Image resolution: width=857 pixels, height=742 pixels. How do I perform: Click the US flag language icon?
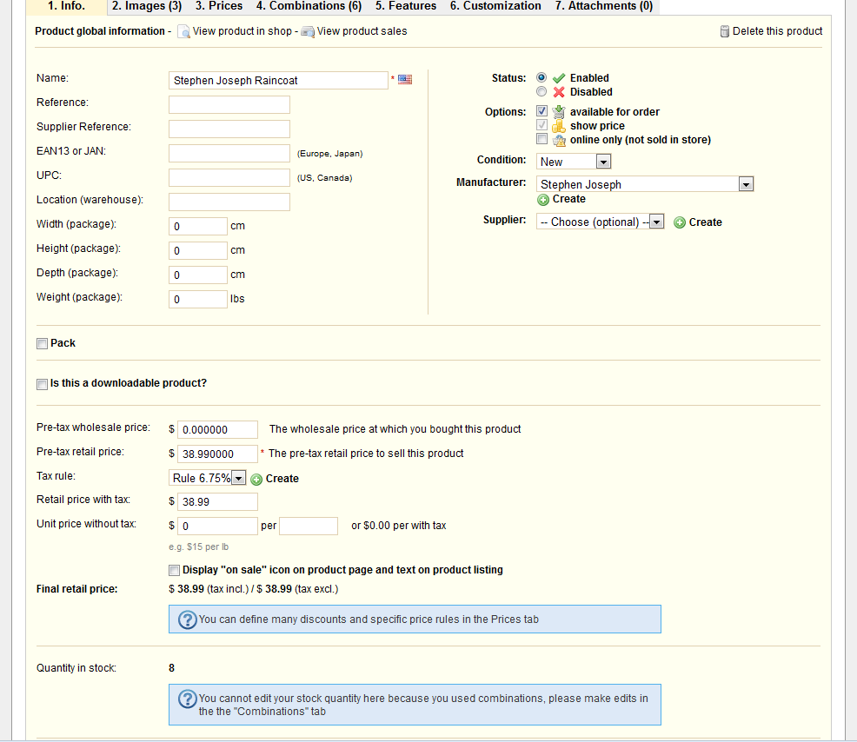(405, 79)
